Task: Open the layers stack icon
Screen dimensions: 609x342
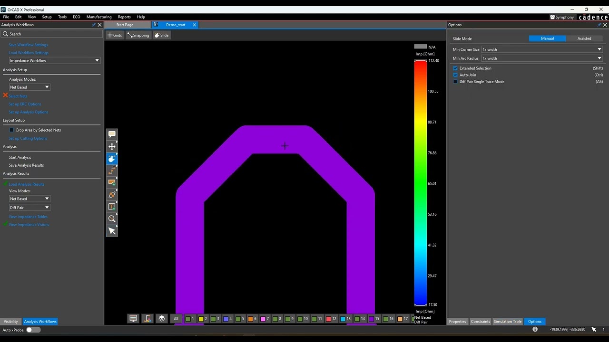Action: coord(162,319)
